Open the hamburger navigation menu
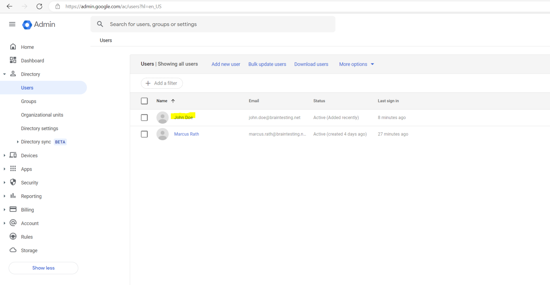 [12, 24]
